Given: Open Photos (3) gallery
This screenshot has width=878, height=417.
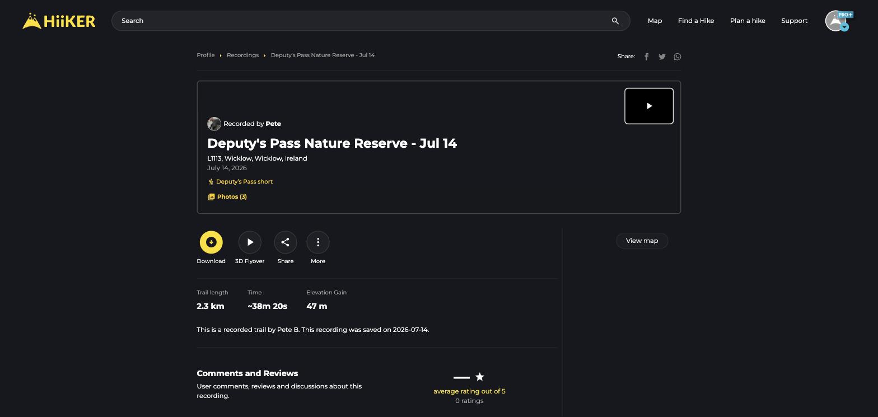Looking at the screenshot, I should pos(232,197).
